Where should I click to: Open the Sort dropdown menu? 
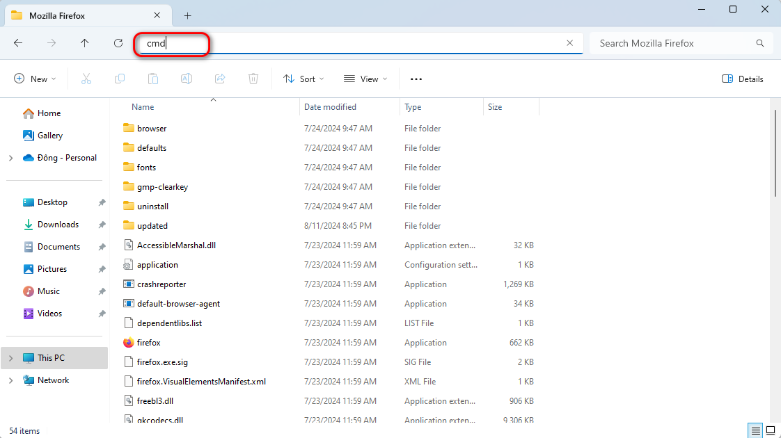pos(303,79)
